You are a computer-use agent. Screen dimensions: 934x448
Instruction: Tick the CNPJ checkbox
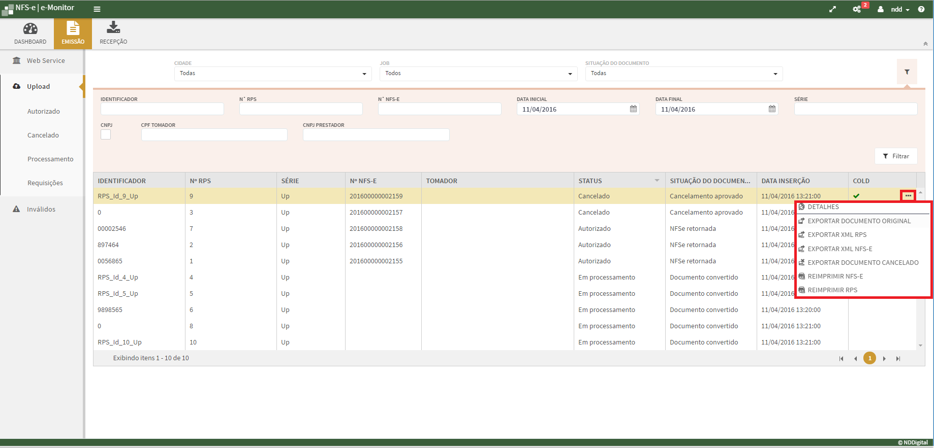pos(106,134)
